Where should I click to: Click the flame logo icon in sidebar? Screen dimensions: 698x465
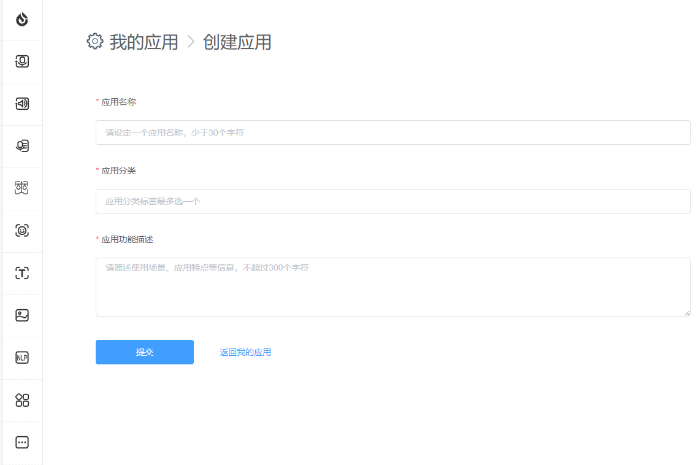coord(22,20)
